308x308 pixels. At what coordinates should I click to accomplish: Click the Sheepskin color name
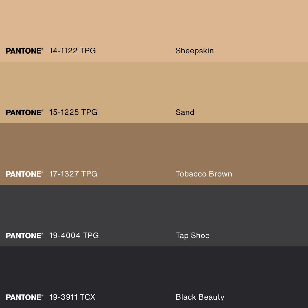click(x=194, y=51)
